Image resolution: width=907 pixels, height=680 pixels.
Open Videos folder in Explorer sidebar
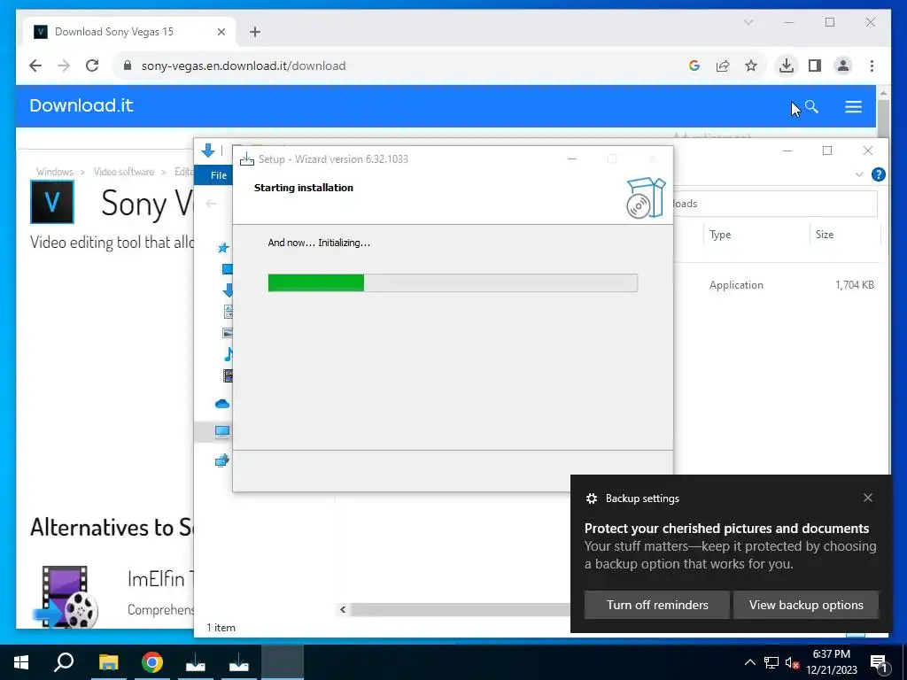click(x=228, y=375)
